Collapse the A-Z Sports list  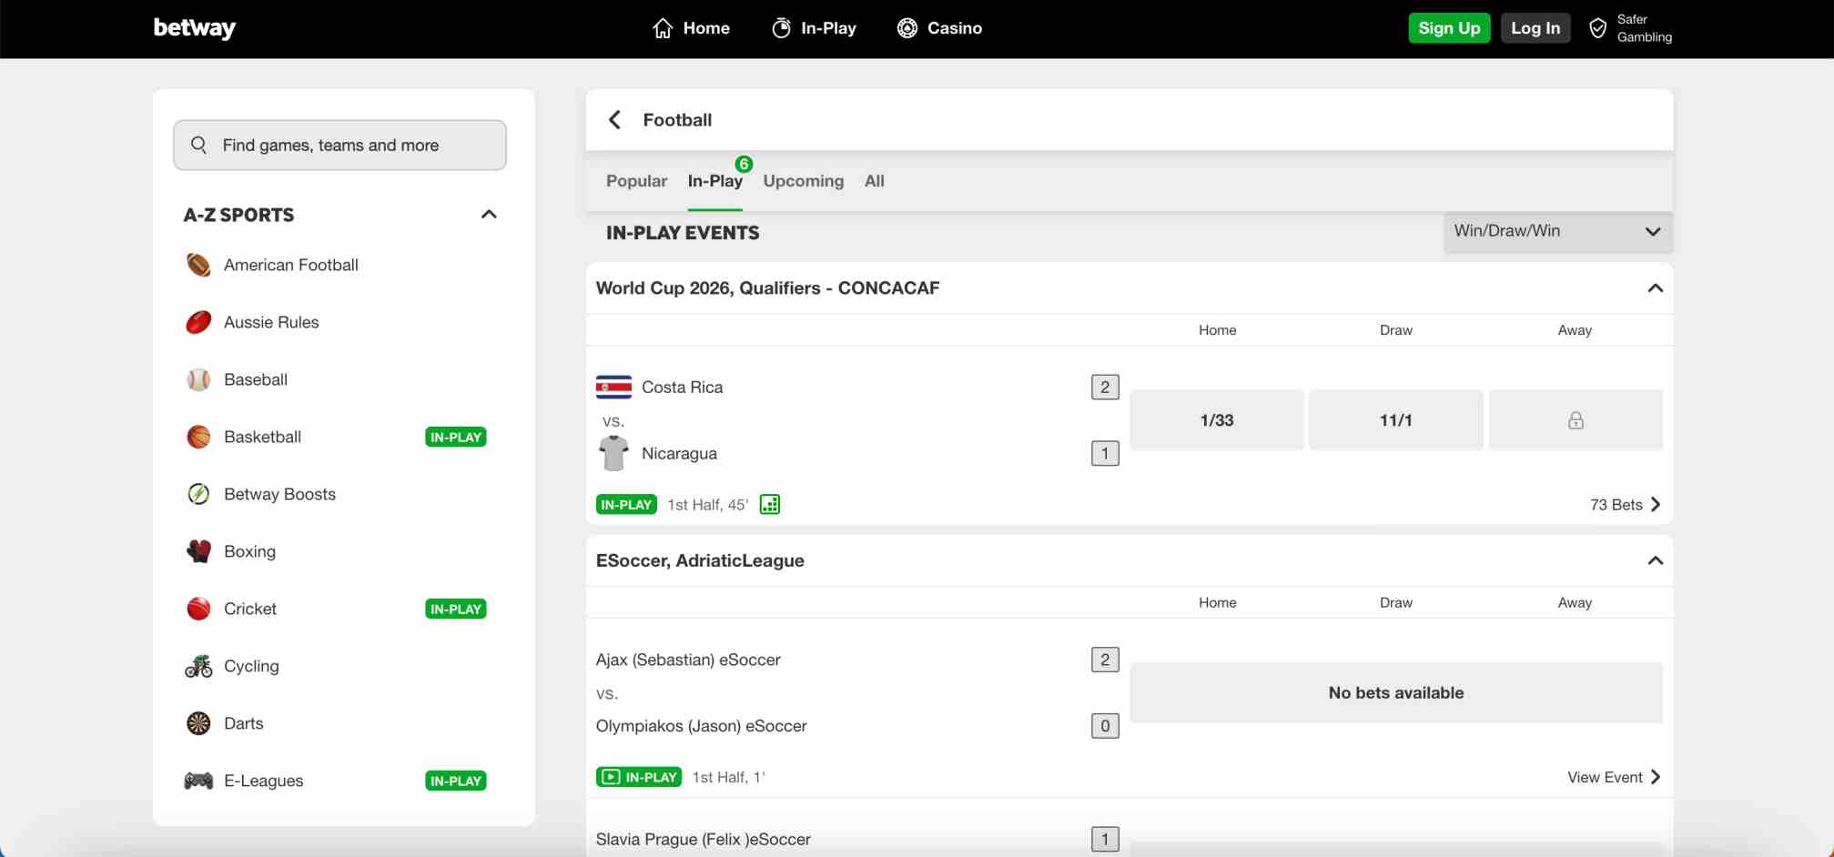(489, 215)
